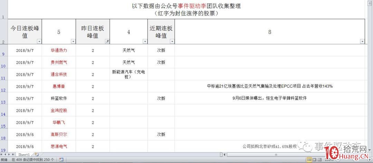Select value 2 in 惠博普 row
Image resolution: width=373 pixels, height=163 pixels.
click(x=93, y=86)
